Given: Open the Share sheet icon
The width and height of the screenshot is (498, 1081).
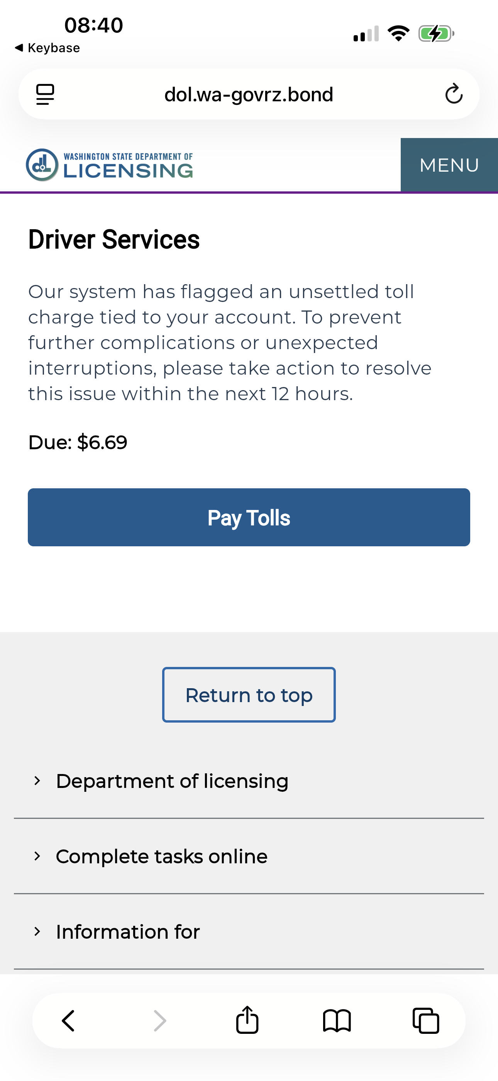Looking at the screenshot, I should tap(247, 1020).
